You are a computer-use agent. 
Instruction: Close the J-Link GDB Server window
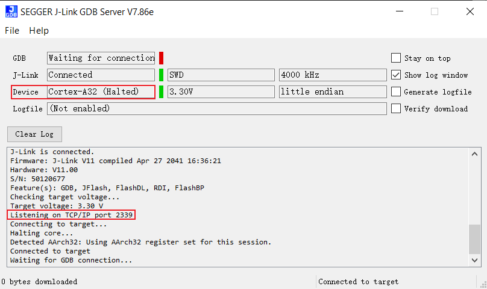click(470, 11)
